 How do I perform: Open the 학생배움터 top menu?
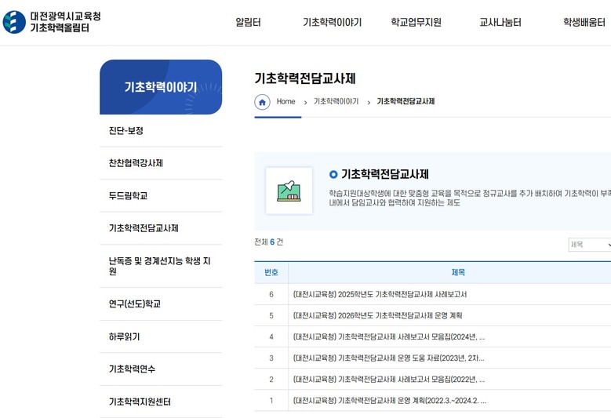pos(584,23)
